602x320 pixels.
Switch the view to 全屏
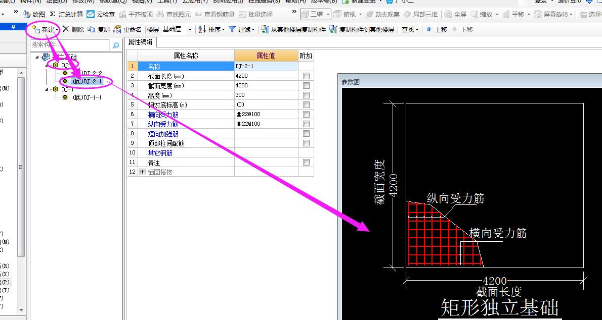point(455,14)
